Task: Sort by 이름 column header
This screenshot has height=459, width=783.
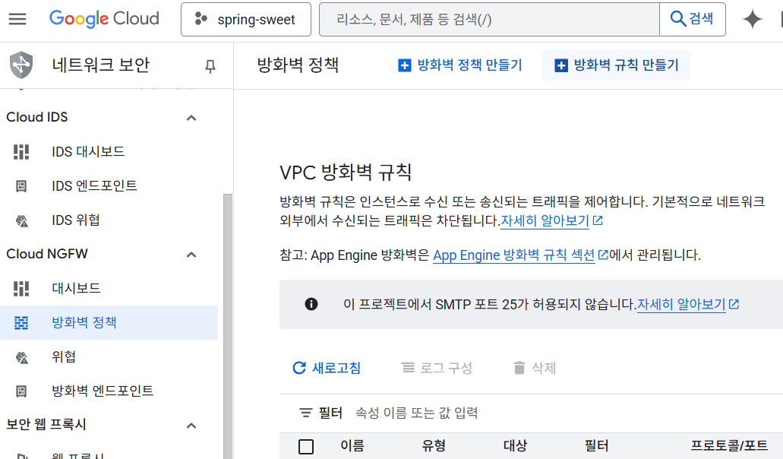Action: 352,445
